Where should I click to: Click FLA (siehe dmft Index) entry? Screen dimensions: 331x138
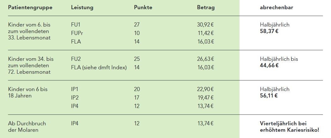tap(99, 67)
